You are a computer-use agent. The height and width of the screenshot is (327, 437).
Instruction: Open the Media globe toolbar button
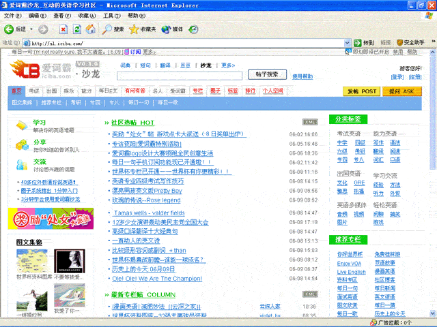[172, 29]
